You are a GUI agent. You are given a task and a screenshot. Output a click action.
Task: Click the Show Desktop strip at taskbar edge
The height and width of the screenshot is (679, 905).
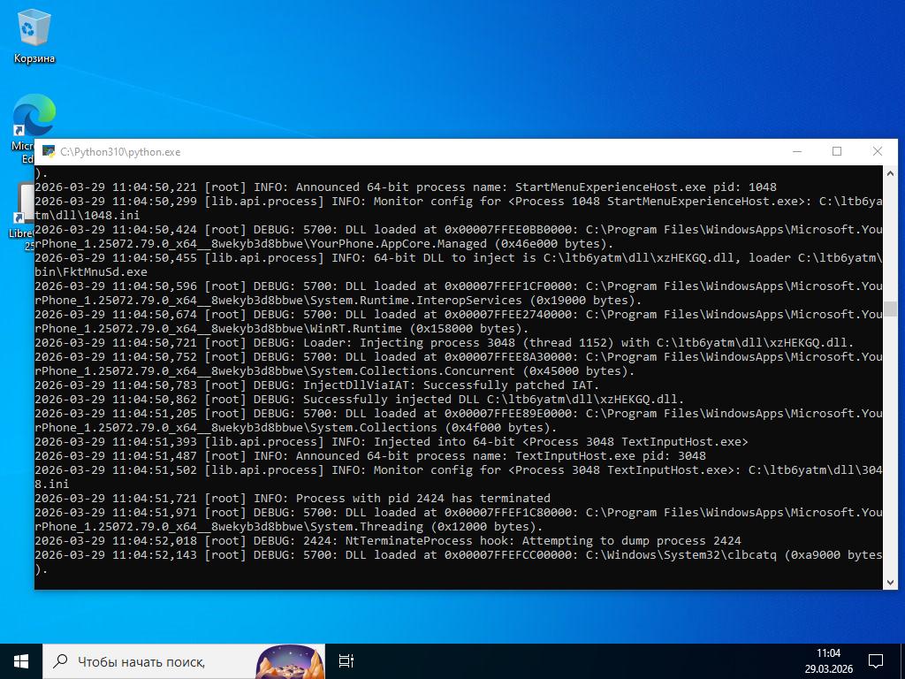point(902,660)
